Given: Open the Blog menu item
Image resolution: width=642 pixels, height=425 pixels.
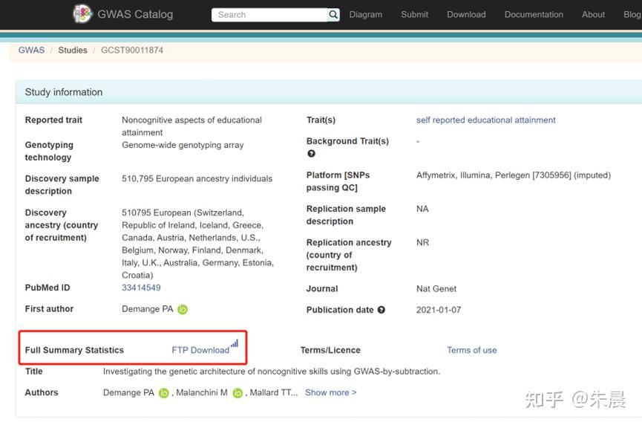Looking at the screenshot, I should click(x=632, y=15).
